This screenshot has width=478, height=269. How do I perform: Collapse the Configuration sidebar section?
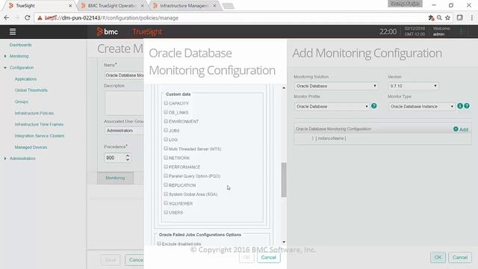point(5,68)
